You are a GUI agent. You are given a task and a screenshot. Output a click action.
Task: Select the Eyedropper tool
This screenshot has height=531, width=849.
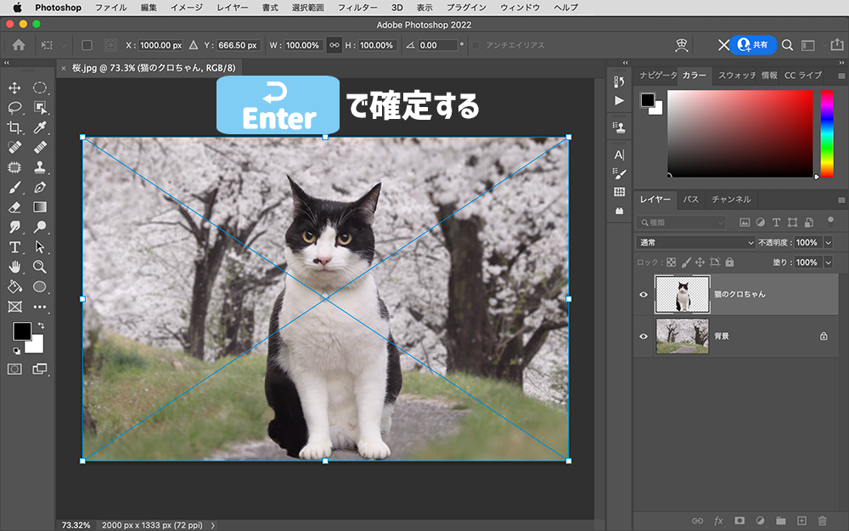click(40, 127)
